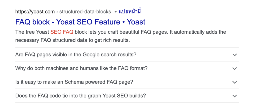The image size is (263, 110).
Task: Click the Thai "แปลหน้านี้" translate link
Action: 130,11
